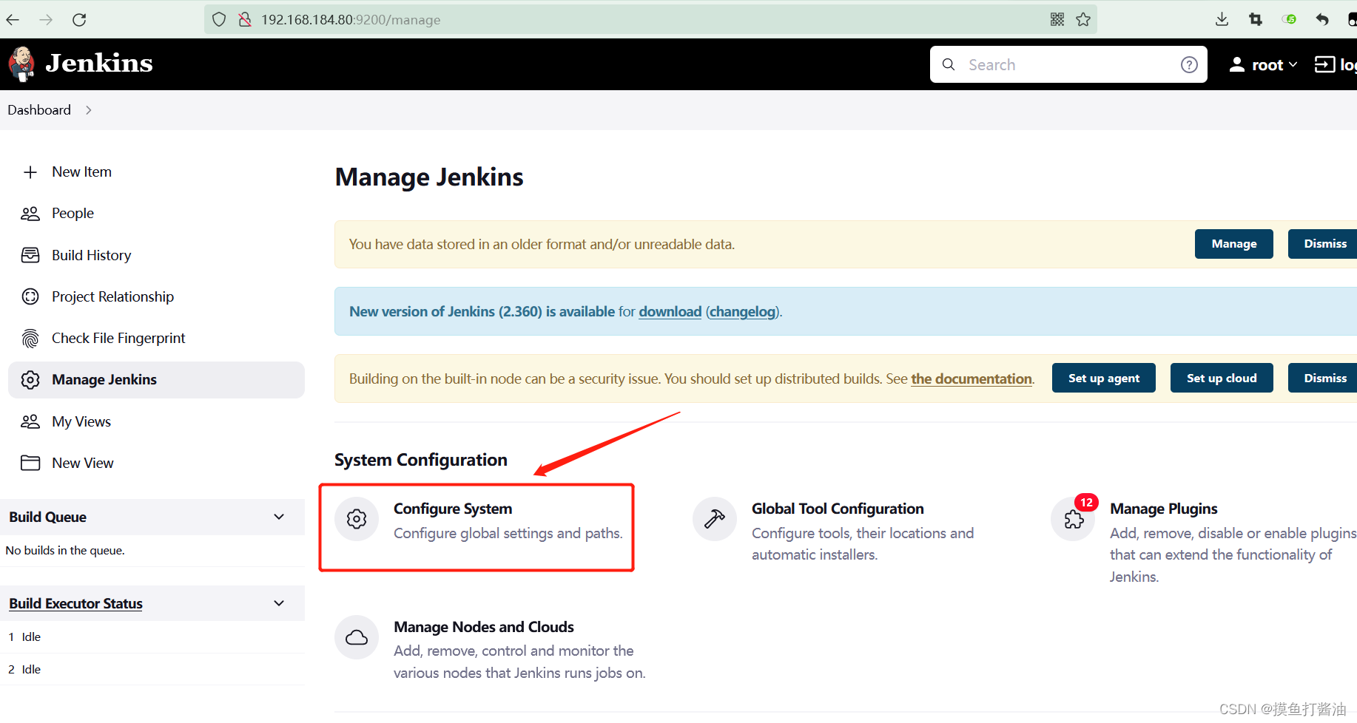The height and width of the screenshot is (723, 1357).
Task: Click the browser forward arrow
Action: pos(46,20)
